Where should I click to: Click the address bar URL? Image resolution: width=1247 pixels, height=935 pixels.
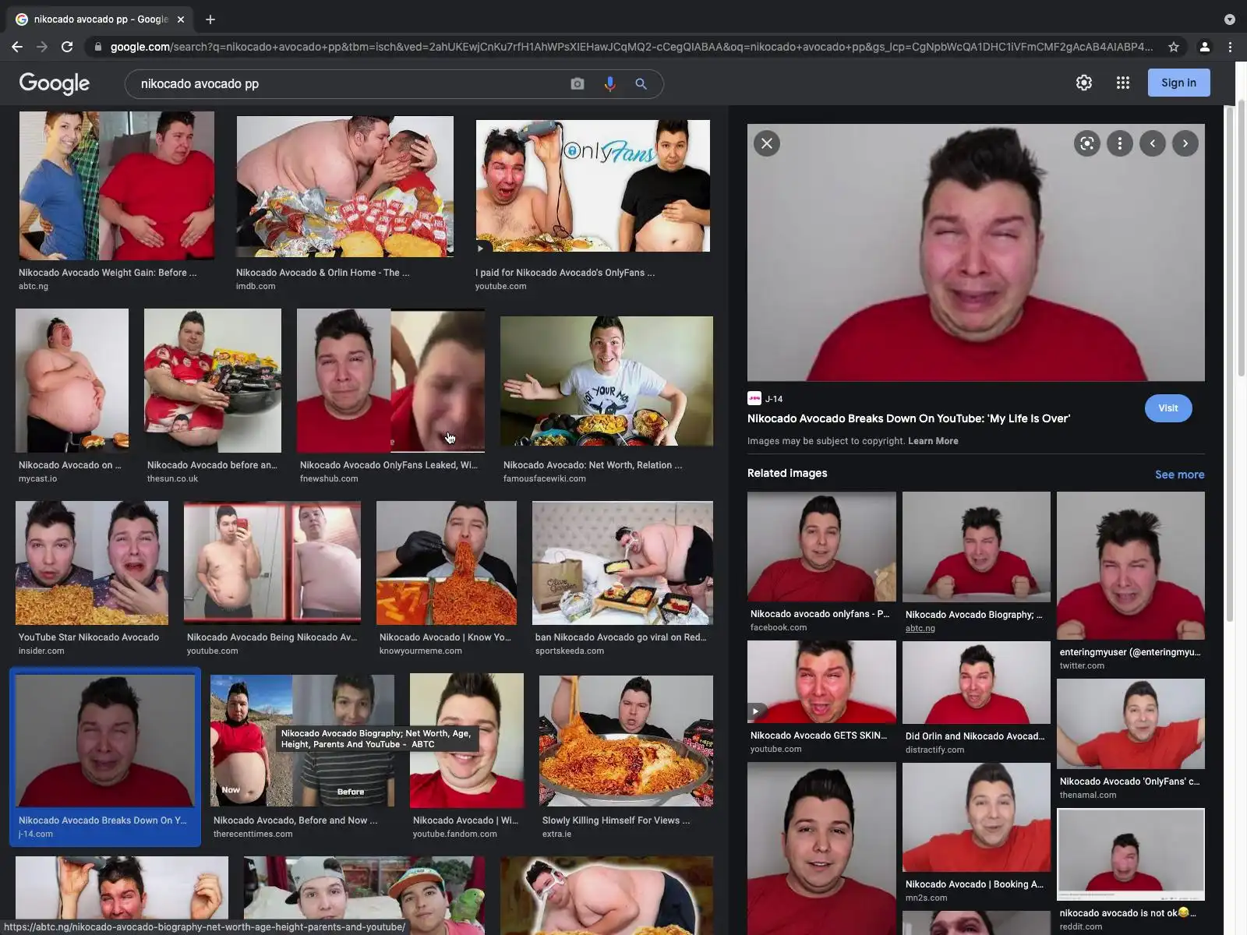[x=631, y=47]
